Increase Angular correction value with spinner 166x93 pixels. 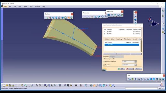(135, 61)
